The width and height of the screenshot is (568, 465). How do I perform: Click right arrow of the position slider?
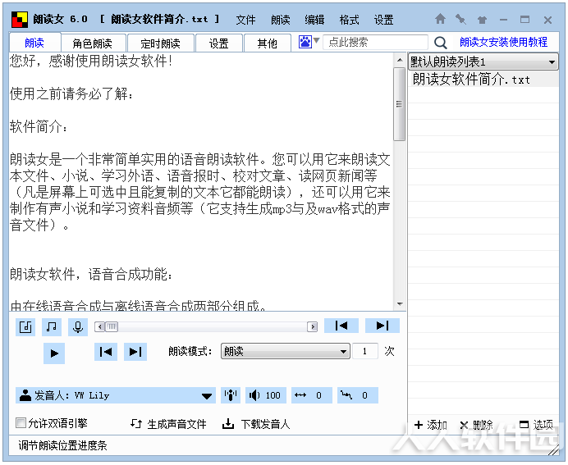pyautogui.click(x=312, y=326)
